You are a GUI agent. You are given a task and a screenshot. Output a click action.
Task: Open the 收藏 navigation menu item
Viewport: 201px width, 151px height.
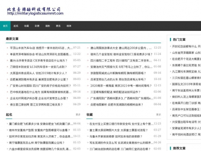pos(26,26)
